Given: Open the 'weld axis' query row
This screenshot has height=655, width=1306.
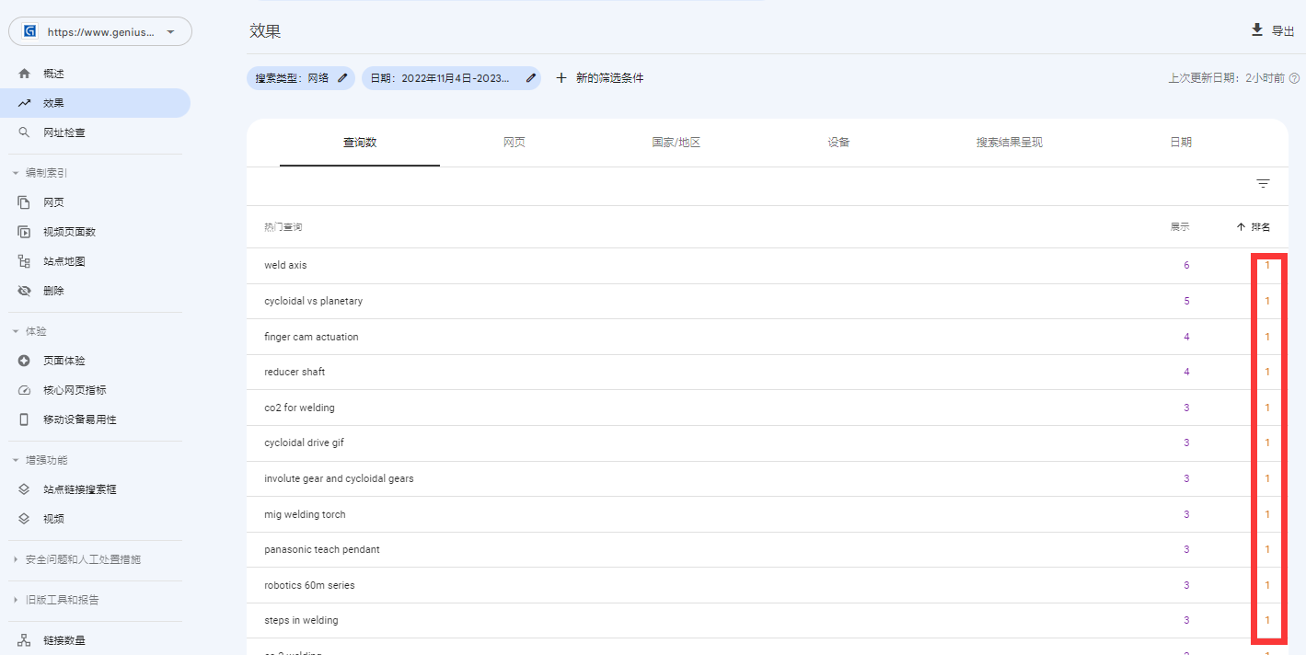Looking at the screenshot, I should tap(285, 265).
